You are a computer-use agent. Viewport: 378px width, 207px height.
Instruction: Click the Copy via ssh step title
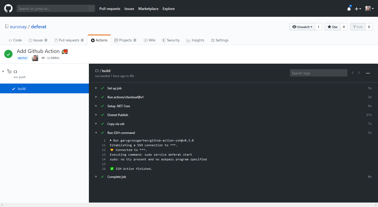(x=116, y=124)
